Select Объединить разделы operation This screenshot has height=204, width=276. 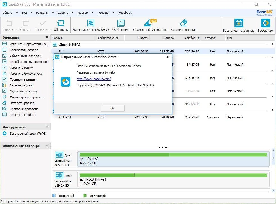pyautogui.click(x=22, y=56)
